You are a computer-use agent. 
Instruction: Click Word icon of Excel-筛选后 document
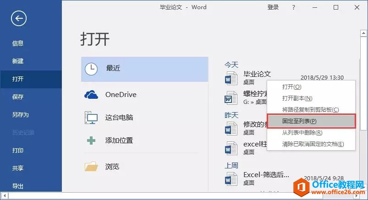pos(231,178)
